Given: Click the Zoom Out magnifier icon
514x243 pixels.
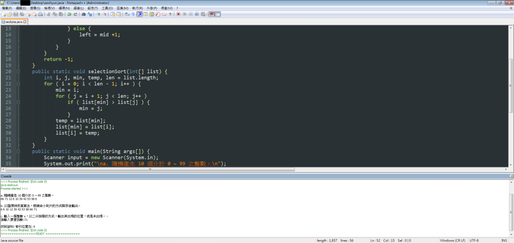Looking at the screenshot, I should (x=104, y=15).
